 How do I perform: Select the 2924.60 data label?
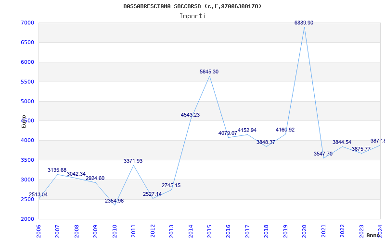[x=95, y=179]
